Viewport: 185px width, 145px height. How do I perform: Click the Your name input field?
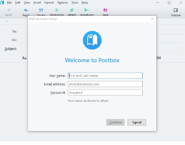click(x=105, y=75)
